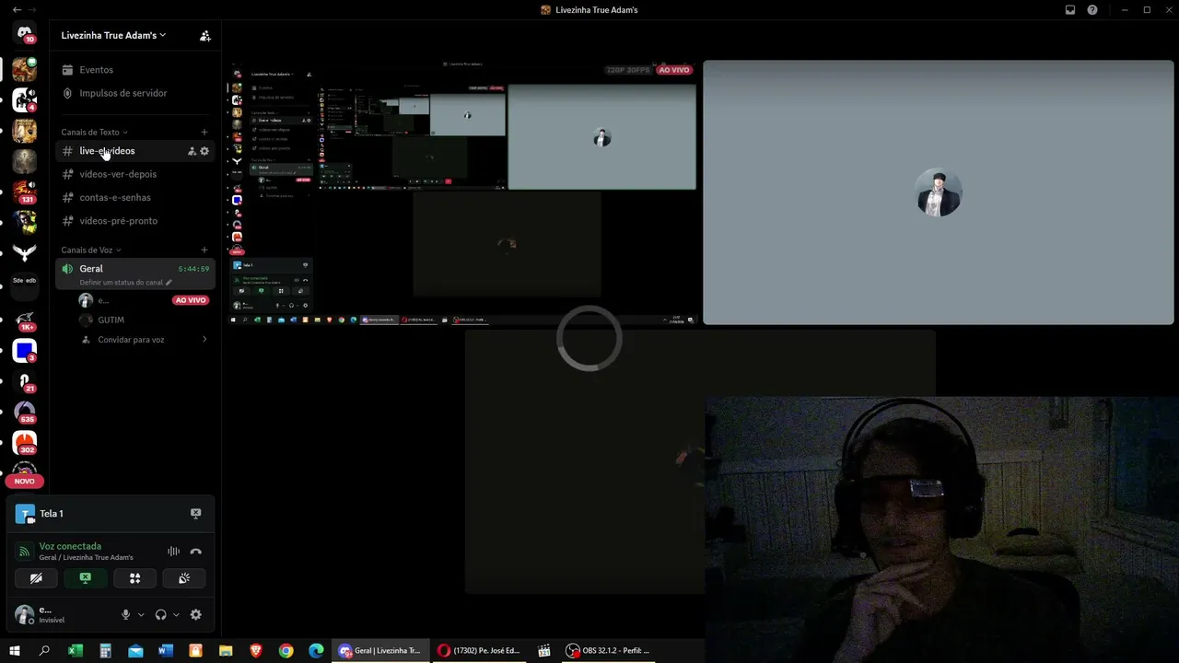The image size is (1179, 663).
Task: Select the contas-e-senhas channel
Action: click(x=134, y=197)
